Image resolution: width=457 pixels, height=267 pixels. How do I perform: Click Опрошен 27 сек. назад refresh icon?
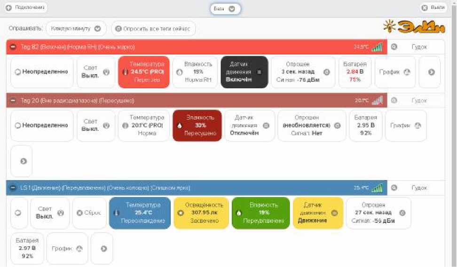[x=402, y=213]
